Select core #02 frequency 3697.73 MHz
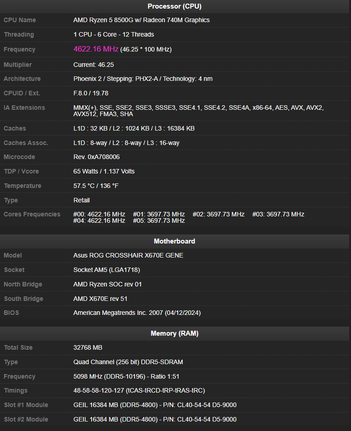This screenshot has height=431, width=351. (x=218, y=214)
